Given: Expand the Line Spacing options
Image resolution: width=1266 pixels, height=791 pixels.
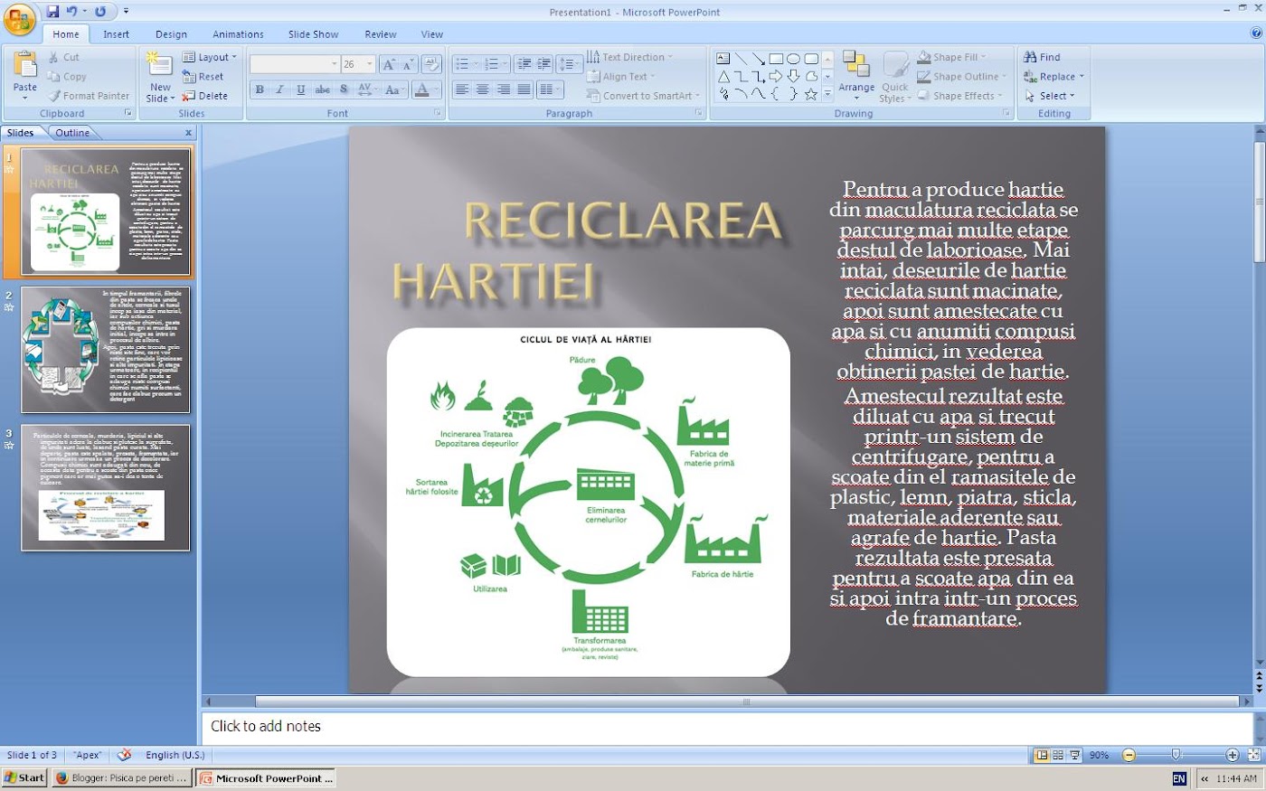Looking at the screenshot, I should [569, 64].
